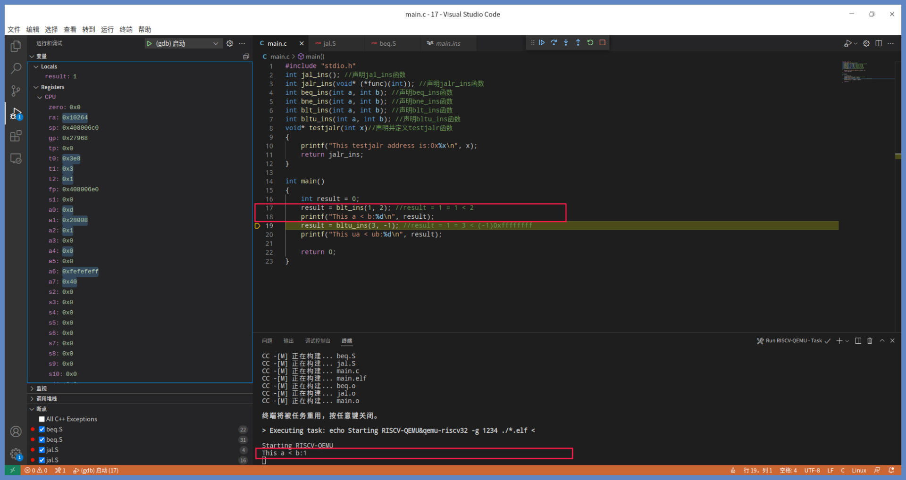Click the Step Into debug icon
This screenshot has width=906, height=480.
[566, 42]
